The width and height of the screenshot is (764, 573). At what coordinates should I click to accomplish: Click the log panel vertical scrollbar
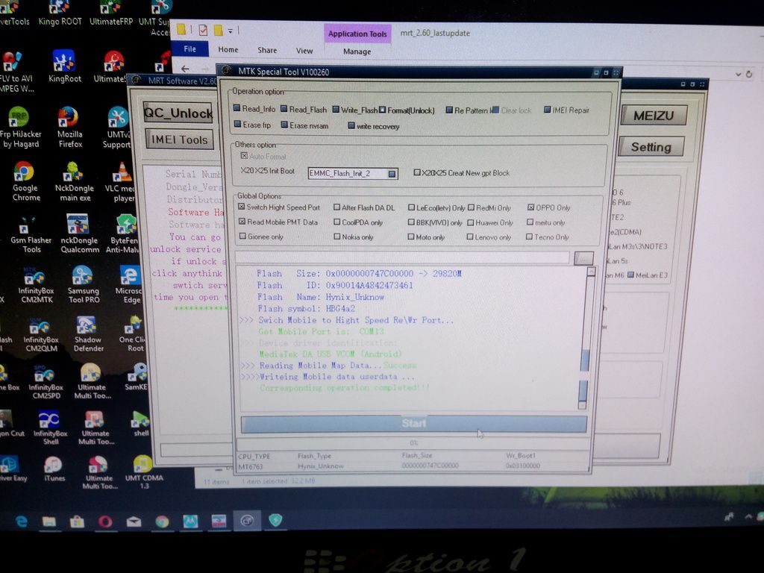[584, 359]
